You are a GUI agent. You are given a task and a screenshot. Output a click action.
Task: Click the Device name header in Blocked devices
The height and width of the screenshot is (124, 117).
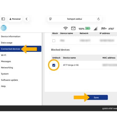point(70,58)
